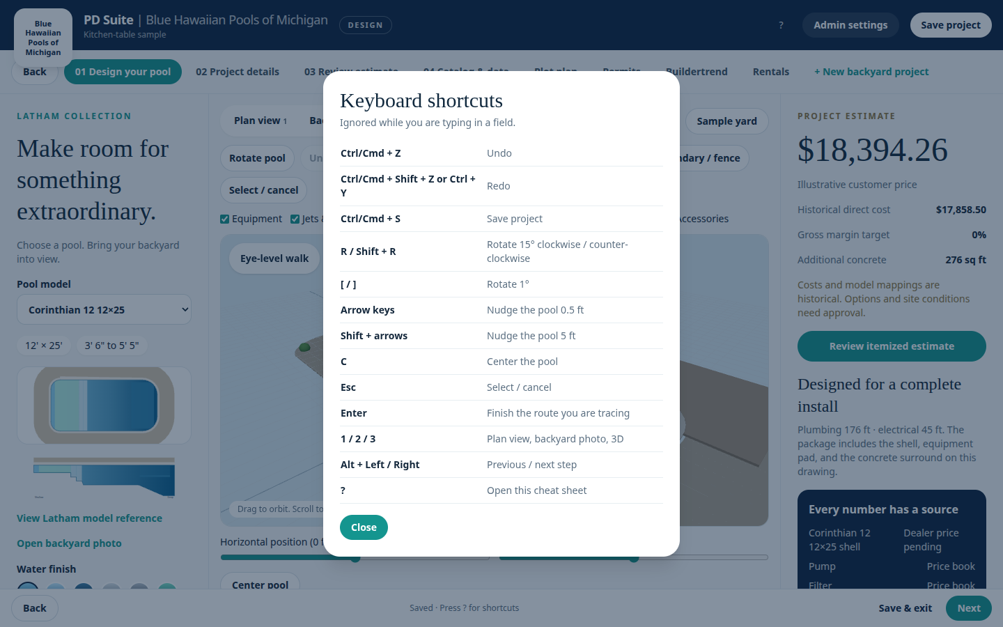Click the Select / cancel button
Image resolution: width=1003 pixels, height=627 pixels.
pos(263,190)
